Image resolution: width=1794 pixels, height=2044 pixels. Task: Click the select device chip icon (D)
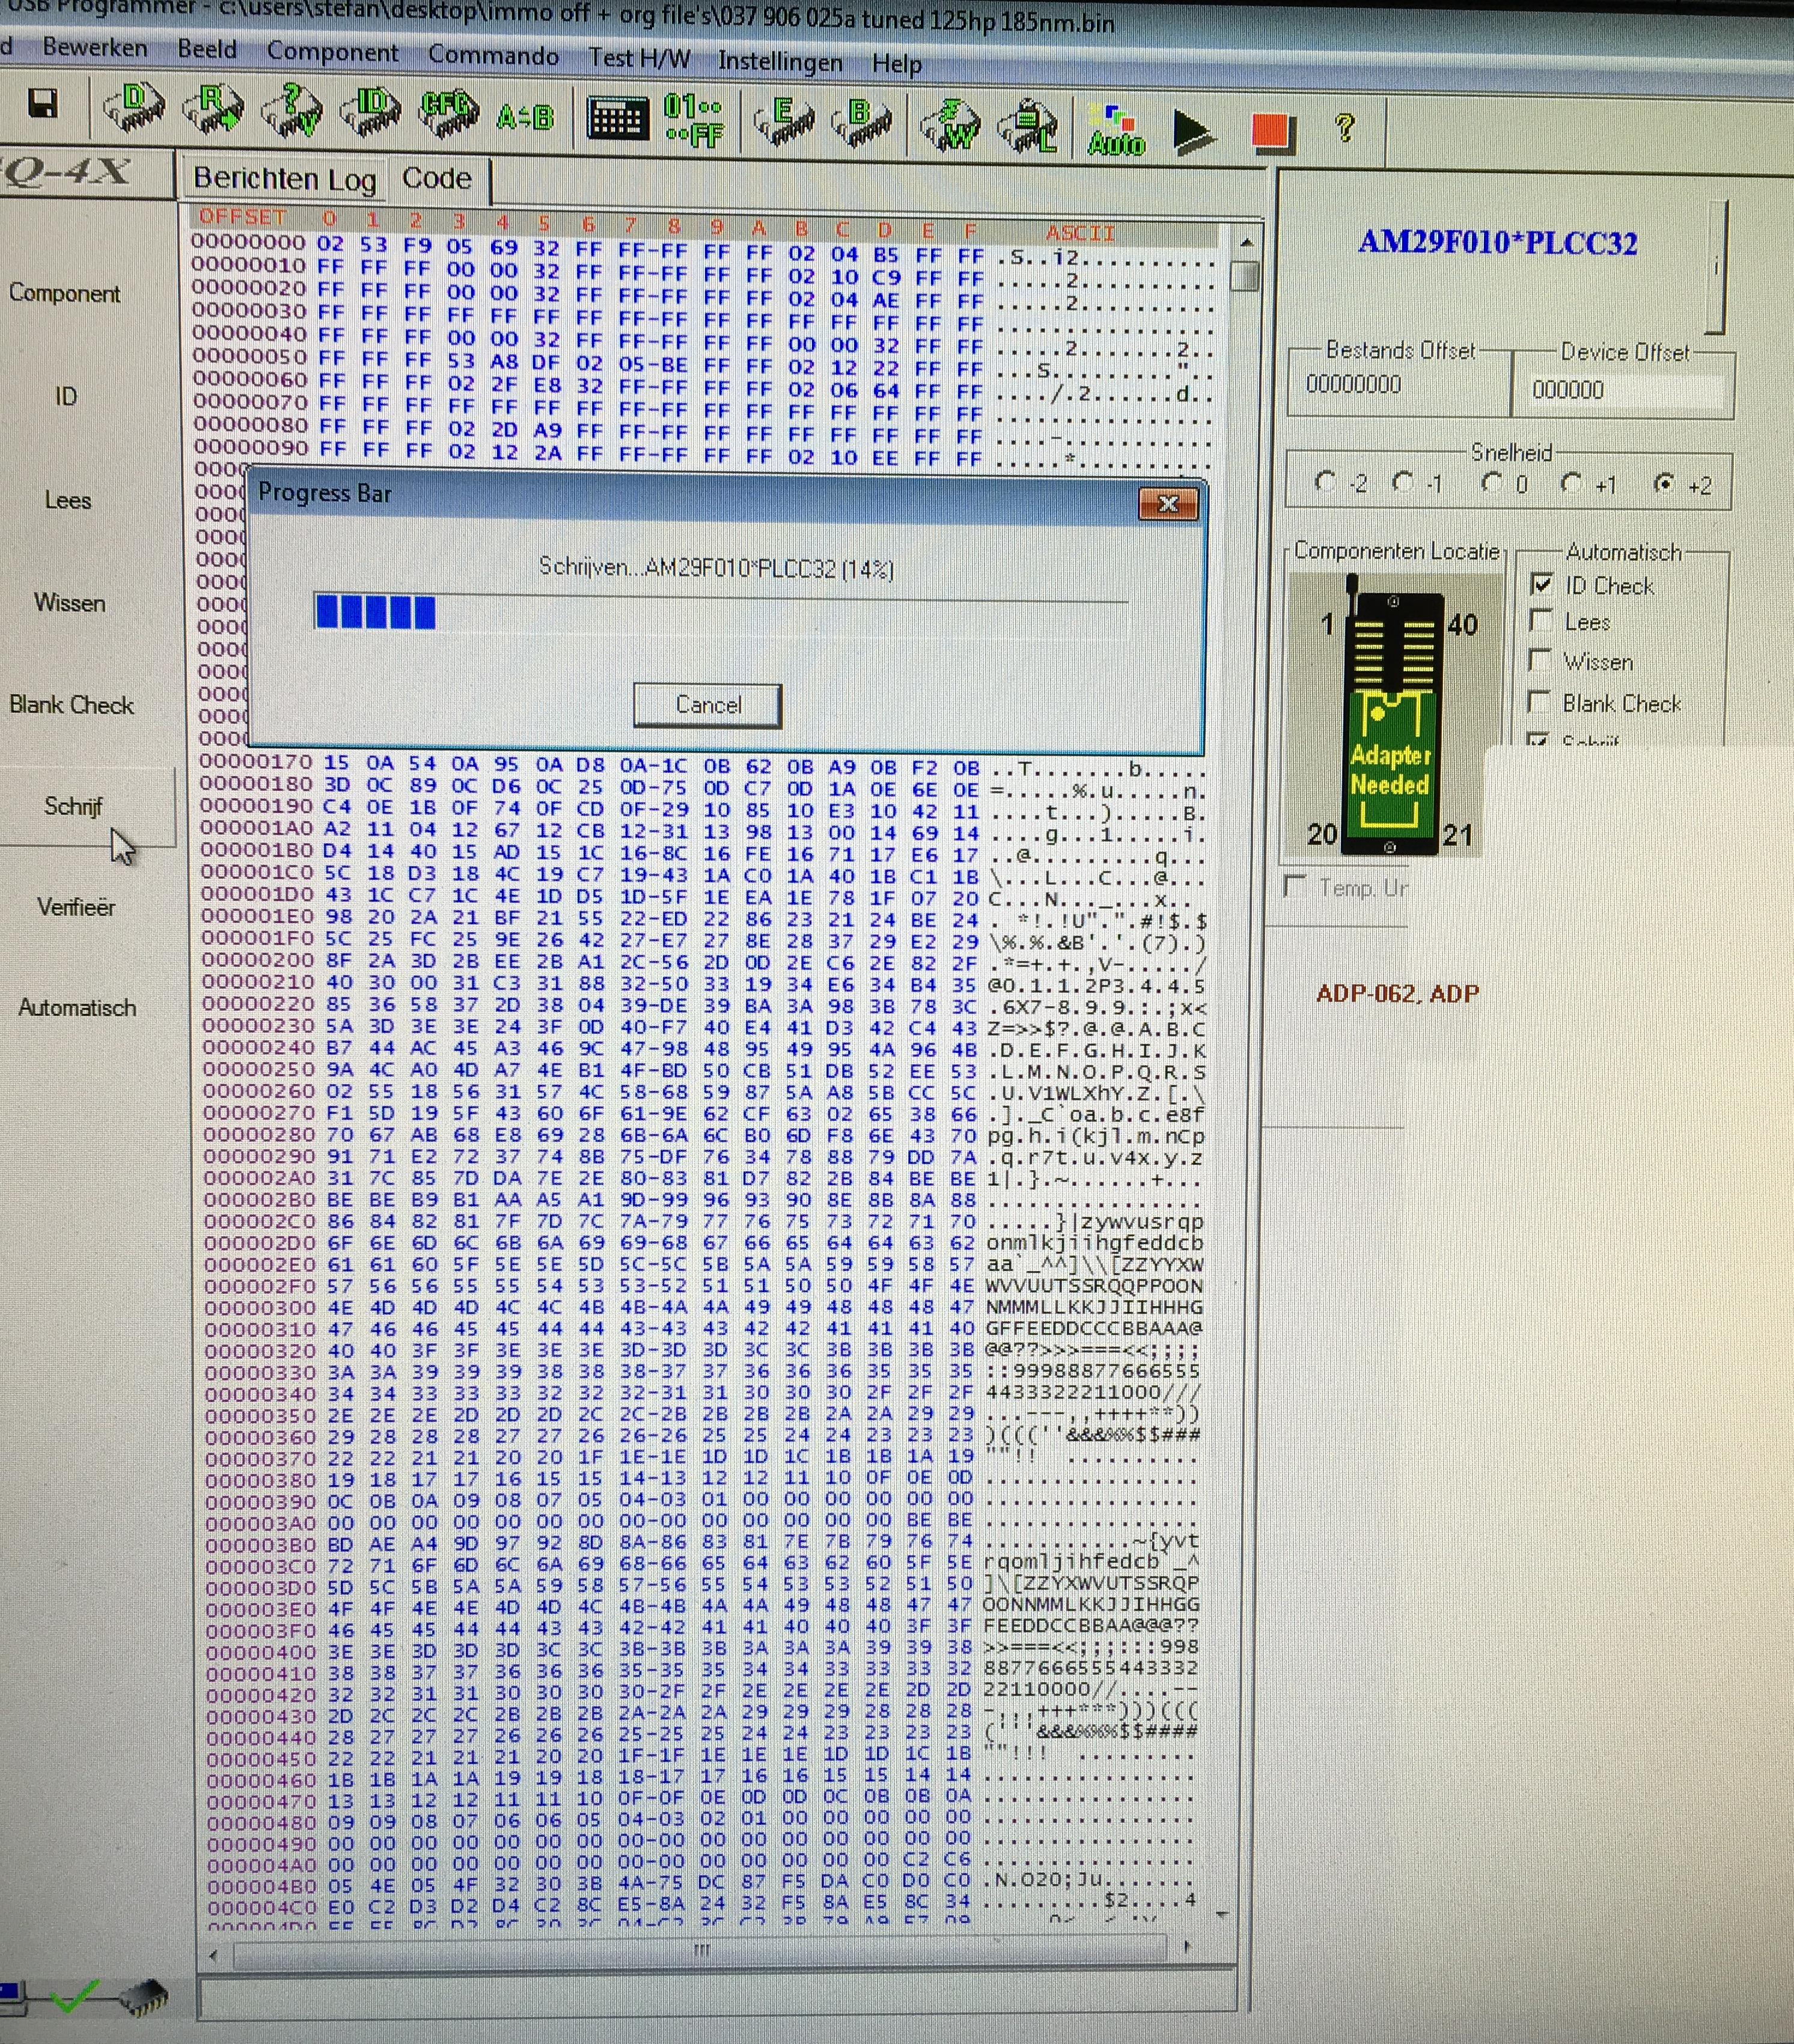(x=135, y=108)
